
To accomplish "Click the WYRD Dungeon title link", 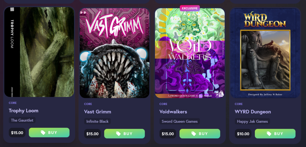I will click(253, 112).
